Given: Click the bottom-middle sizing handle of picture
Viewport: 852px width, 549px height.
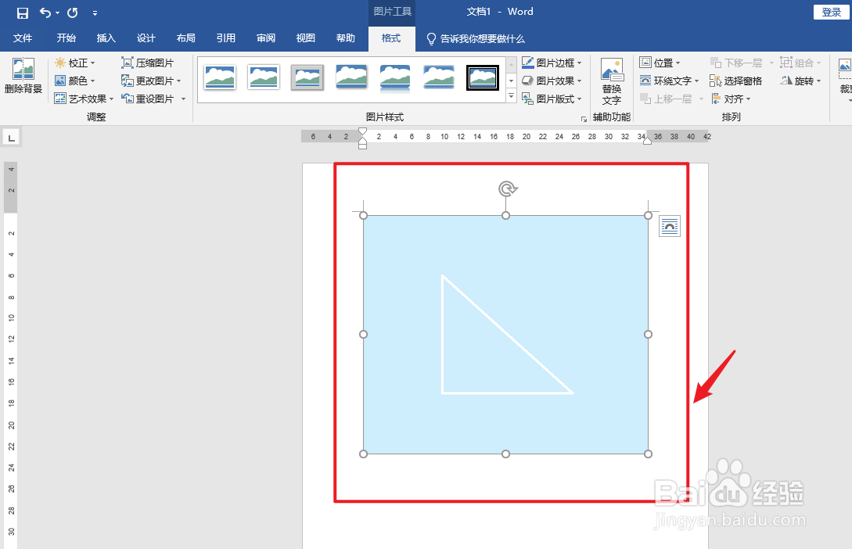Looking at the screenshot, I should tap(506, 454).
